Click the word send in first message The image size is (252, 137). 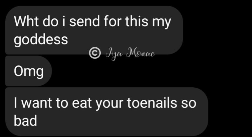click(84, 21)
